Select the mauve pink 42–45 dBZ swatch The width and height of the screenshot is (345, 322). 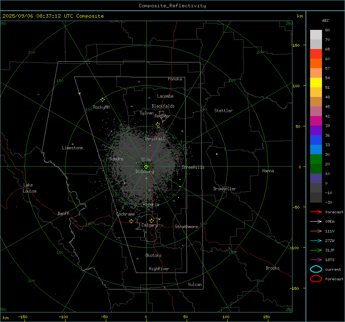point(316,111)
